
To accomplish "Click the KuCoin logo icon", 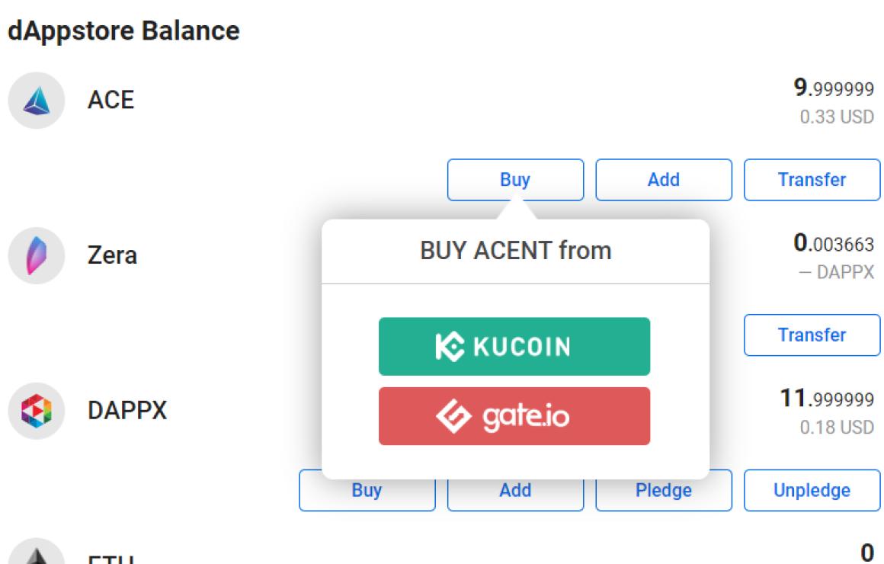I will pos(450,346).
